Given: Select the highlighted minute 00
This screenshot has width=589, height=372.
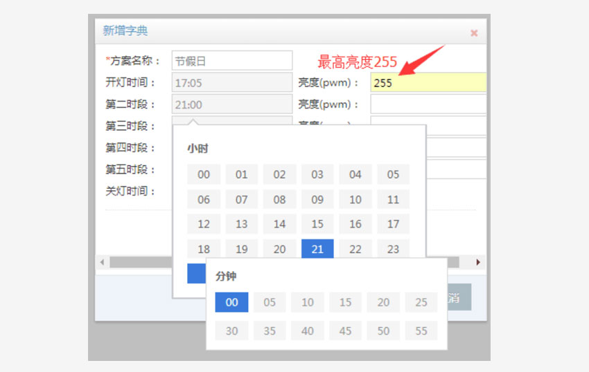Looking at the screenshot, I should tap(231, 302).
